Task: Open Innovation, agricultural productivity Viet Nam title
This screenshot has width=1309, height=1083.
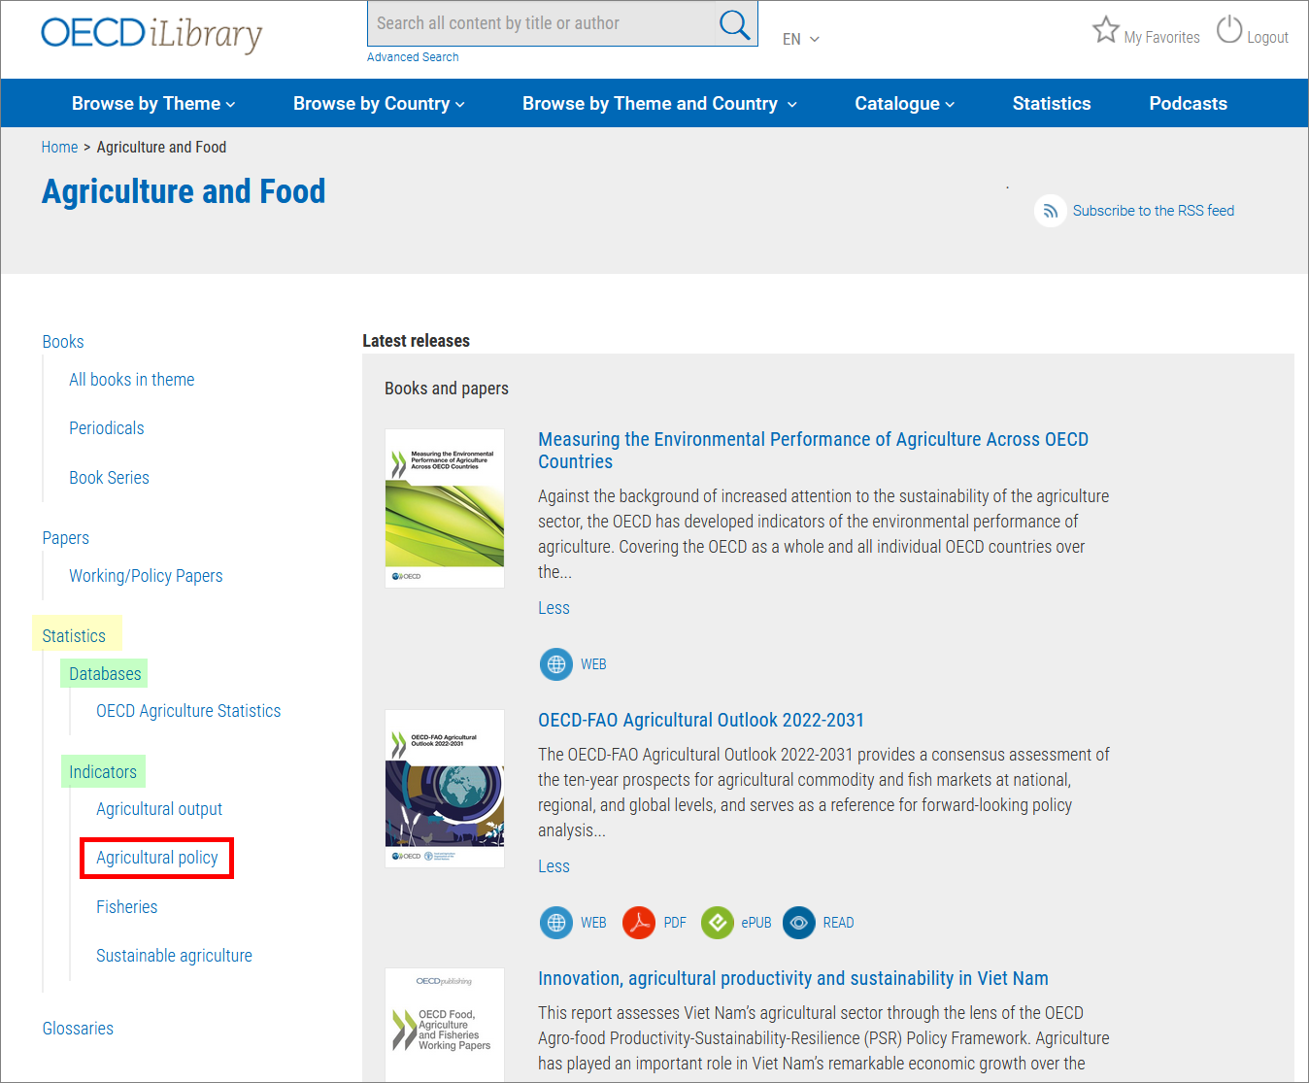Action: click(793, 978)
